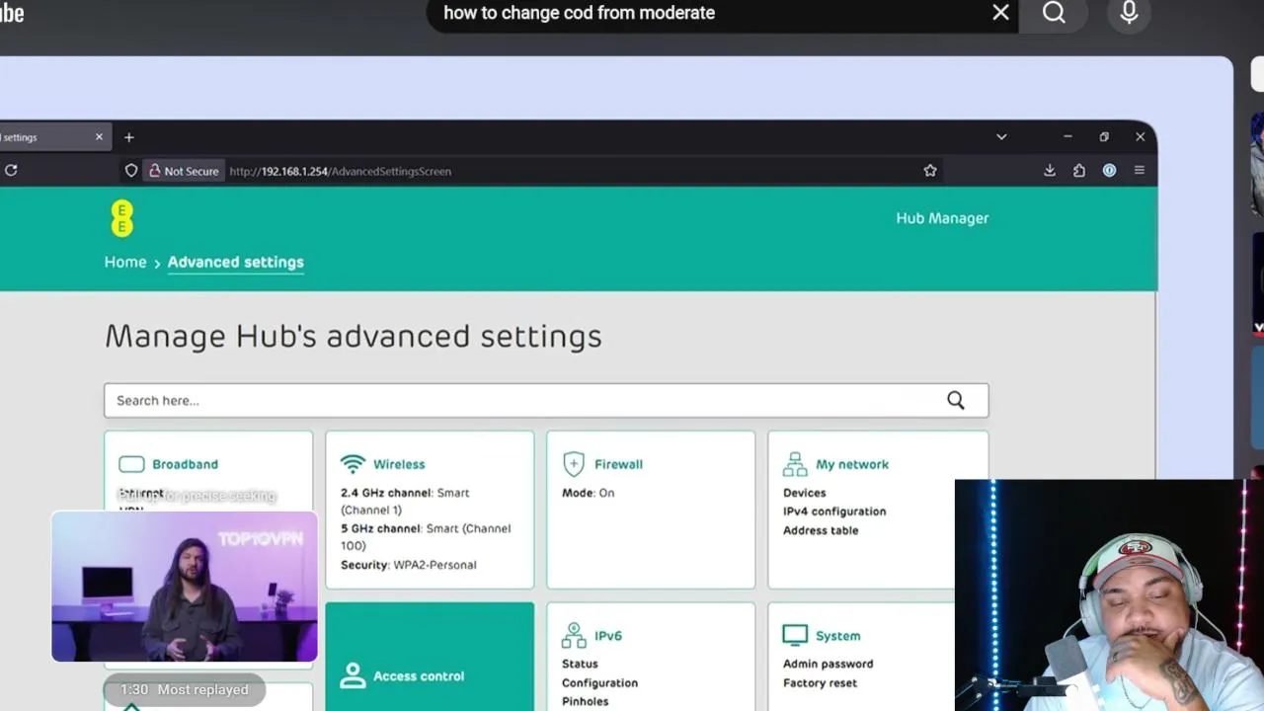Open Devices under My network
1264x711 pixels.
click(805, 493)
